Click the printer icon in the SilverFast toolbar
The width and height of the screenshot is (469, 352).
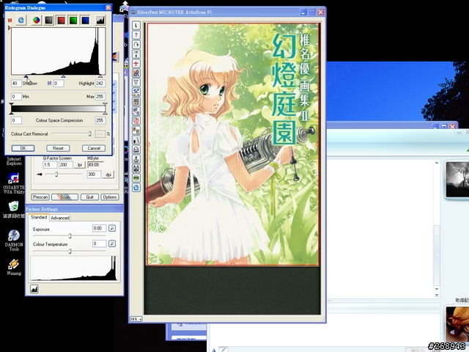tap(136, 150)
